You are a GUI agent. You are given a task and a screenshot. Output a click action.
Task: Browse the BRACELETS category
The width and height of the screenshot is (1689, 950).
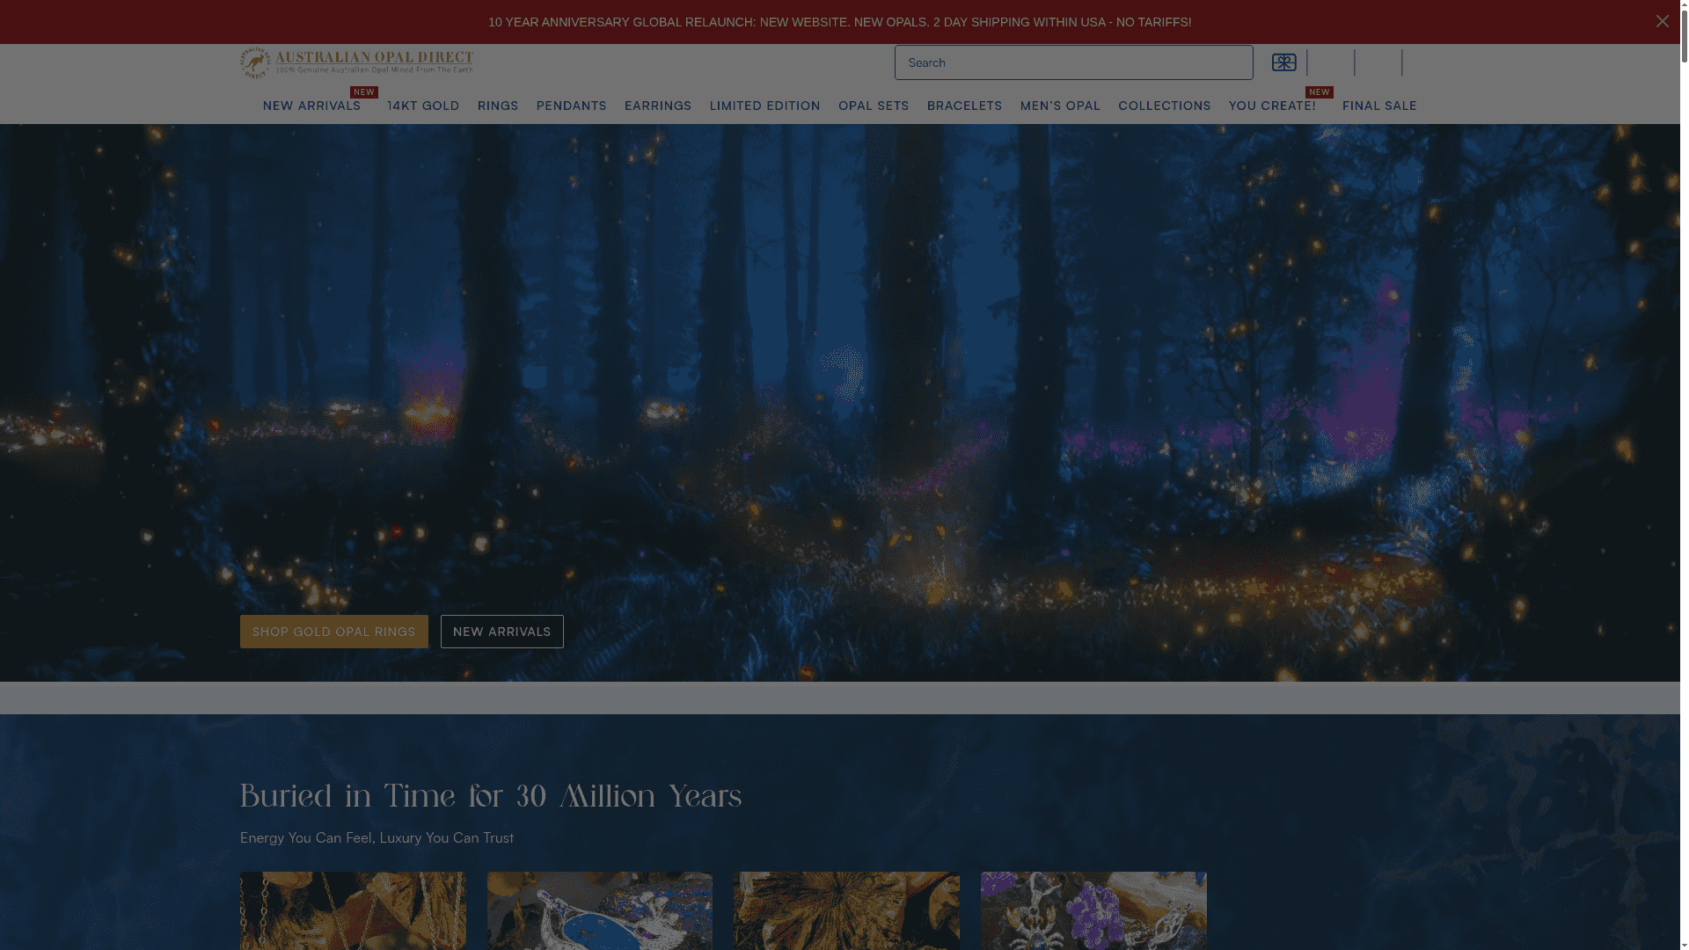[x=964, y=106]
